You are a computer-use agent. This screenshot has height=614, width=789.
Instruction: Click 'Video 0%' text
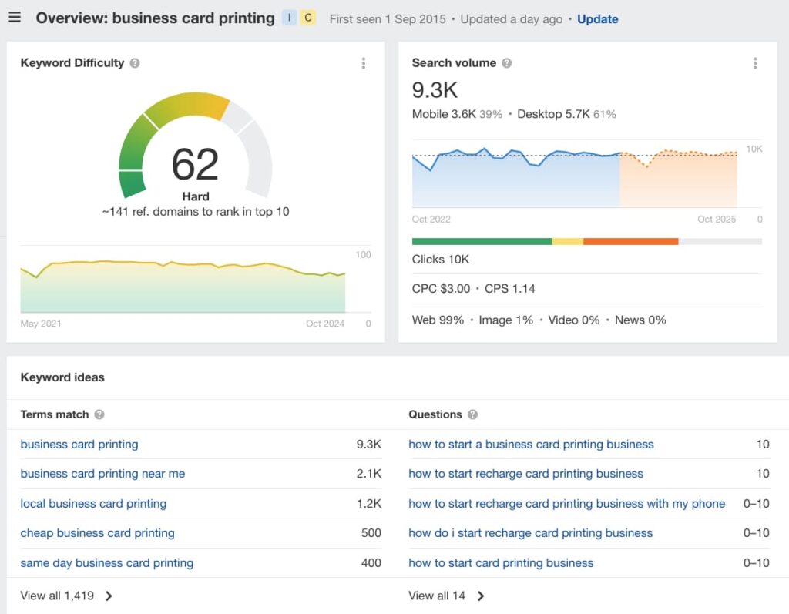click(573, 320)
